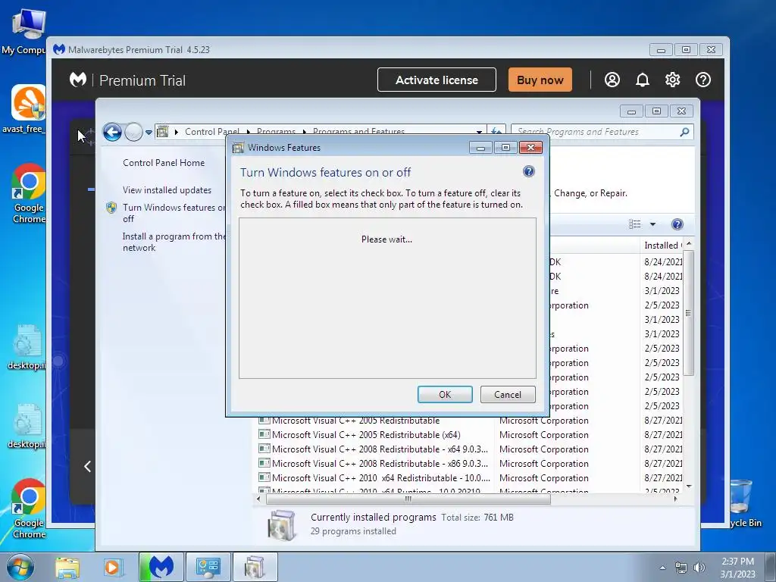Switch to Malwarebytes taskbar button
Screen dimensions: 776x582
tap(161, 567)
